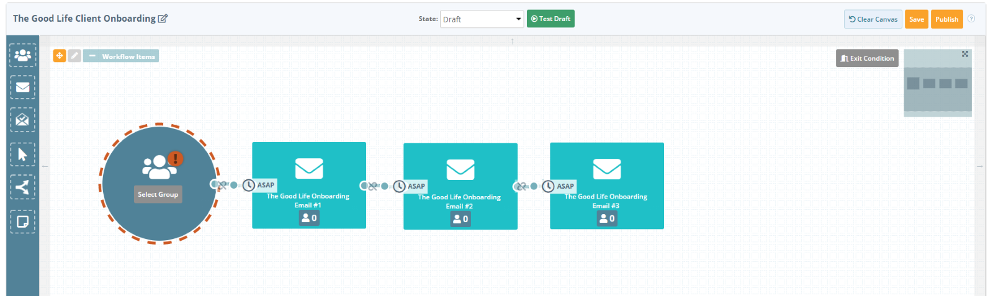Viewport: 993px width, 296px height.
Task: Click envelope icon on Onboarding Email #1
Action: pyautogui.click(x=309, y=168)
